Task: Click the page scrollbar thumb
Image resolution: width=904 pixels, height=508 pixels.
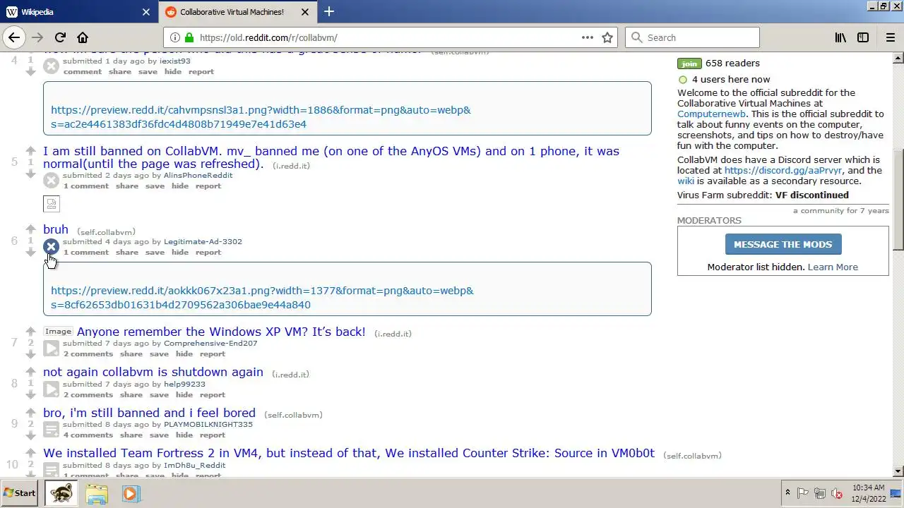Action: (x=898, y=200)
